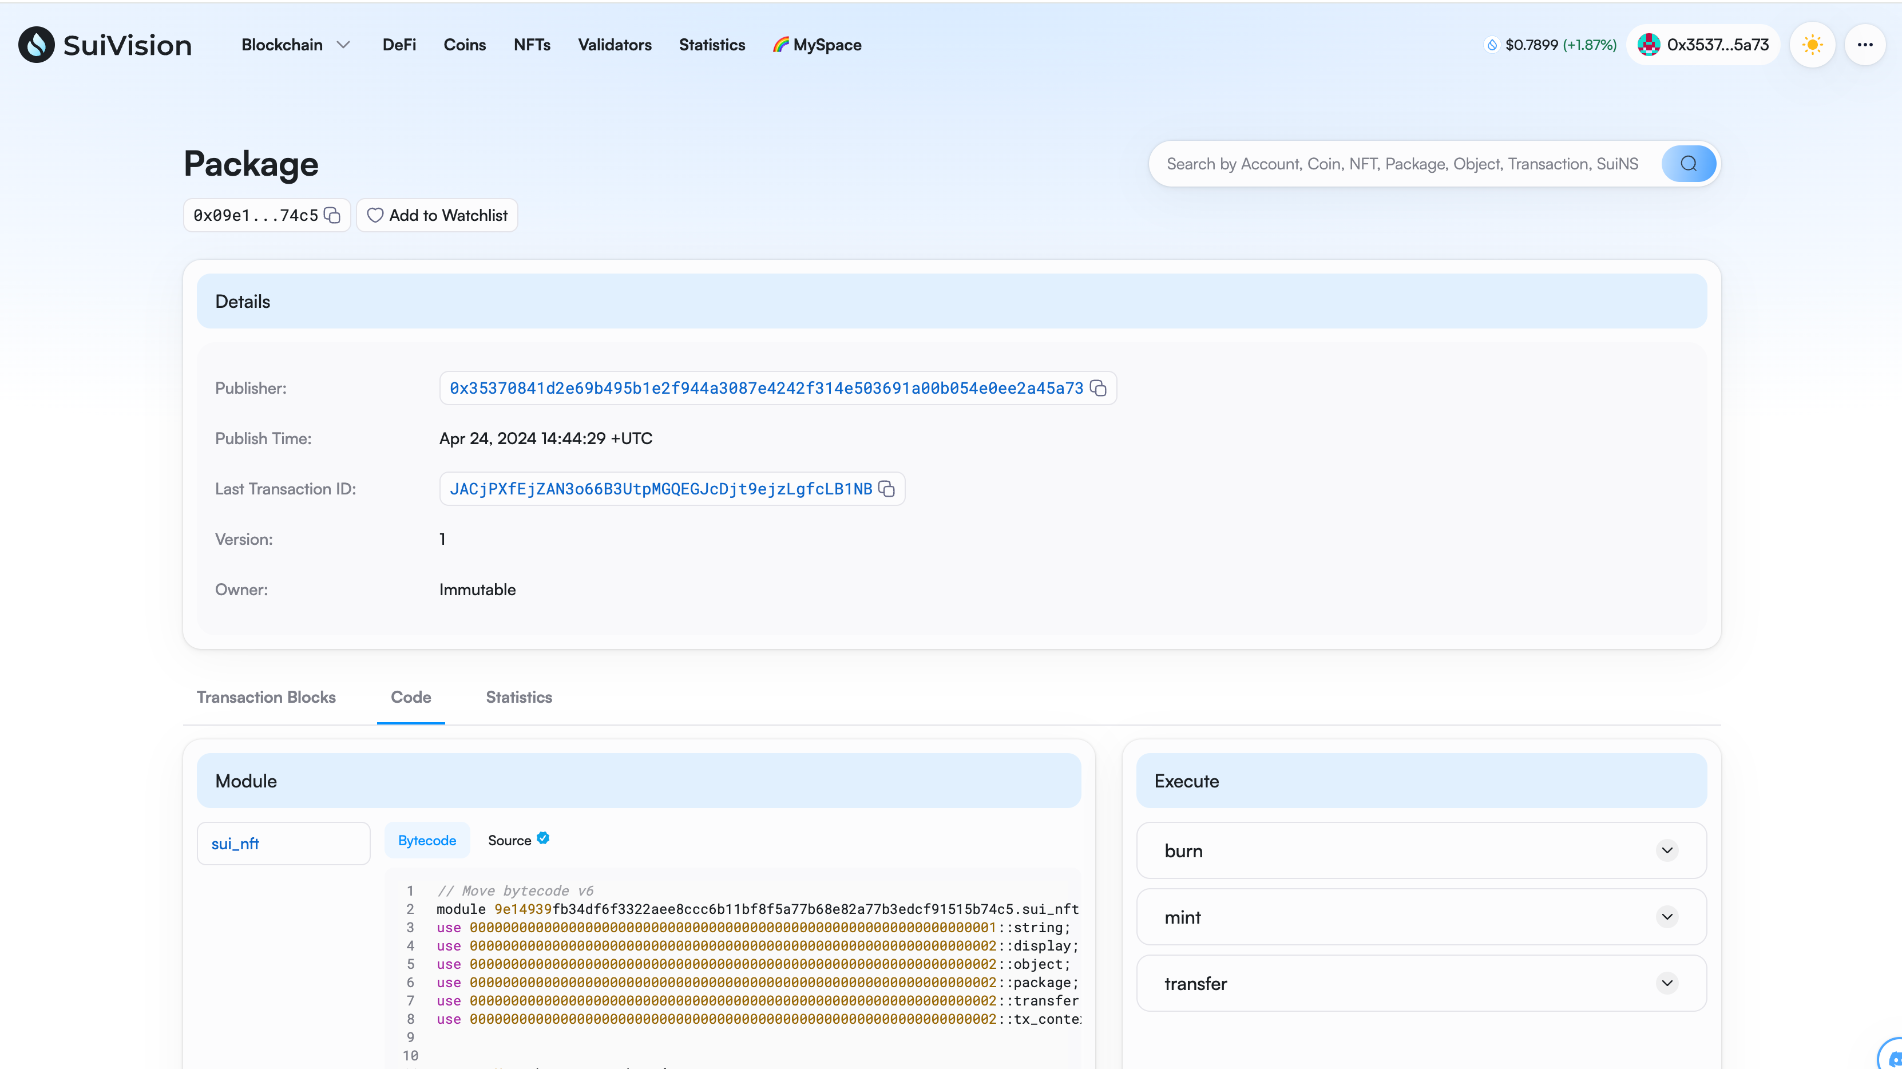Click the SuiVision logo
Viewport: 1902px width, 1069px height.
105,45
